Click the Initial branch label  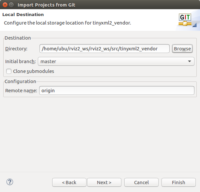click(x=20, y=61)
